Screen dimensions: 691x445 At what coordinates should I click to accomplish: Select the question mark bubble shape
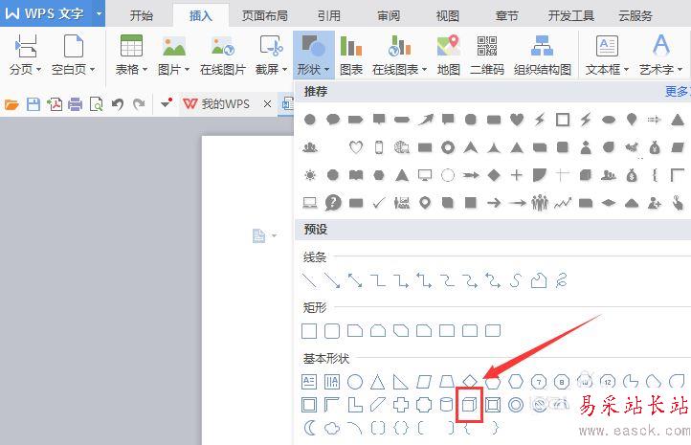click(x=333, y=203)
